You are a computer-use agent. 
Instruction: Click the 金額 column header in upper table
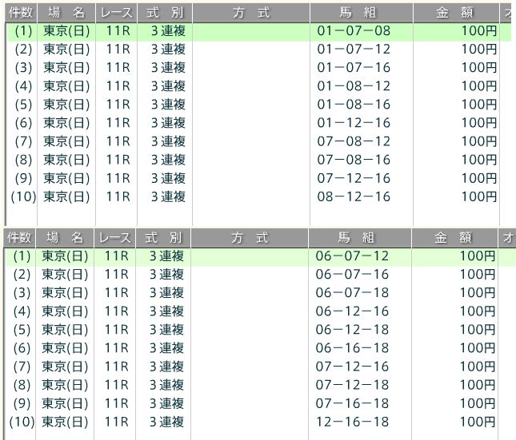click(456, 13)
